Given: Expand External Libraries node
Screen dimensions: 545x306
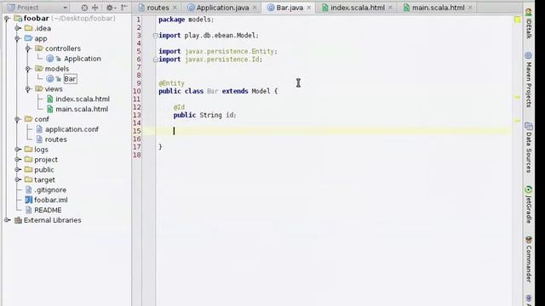Looking at the screenshot, I should 7,220.
